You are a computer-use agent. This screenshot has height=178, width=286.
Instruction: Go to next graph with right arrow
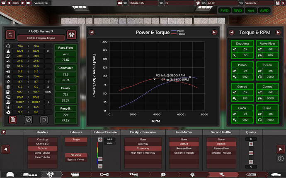coord(214,32)
